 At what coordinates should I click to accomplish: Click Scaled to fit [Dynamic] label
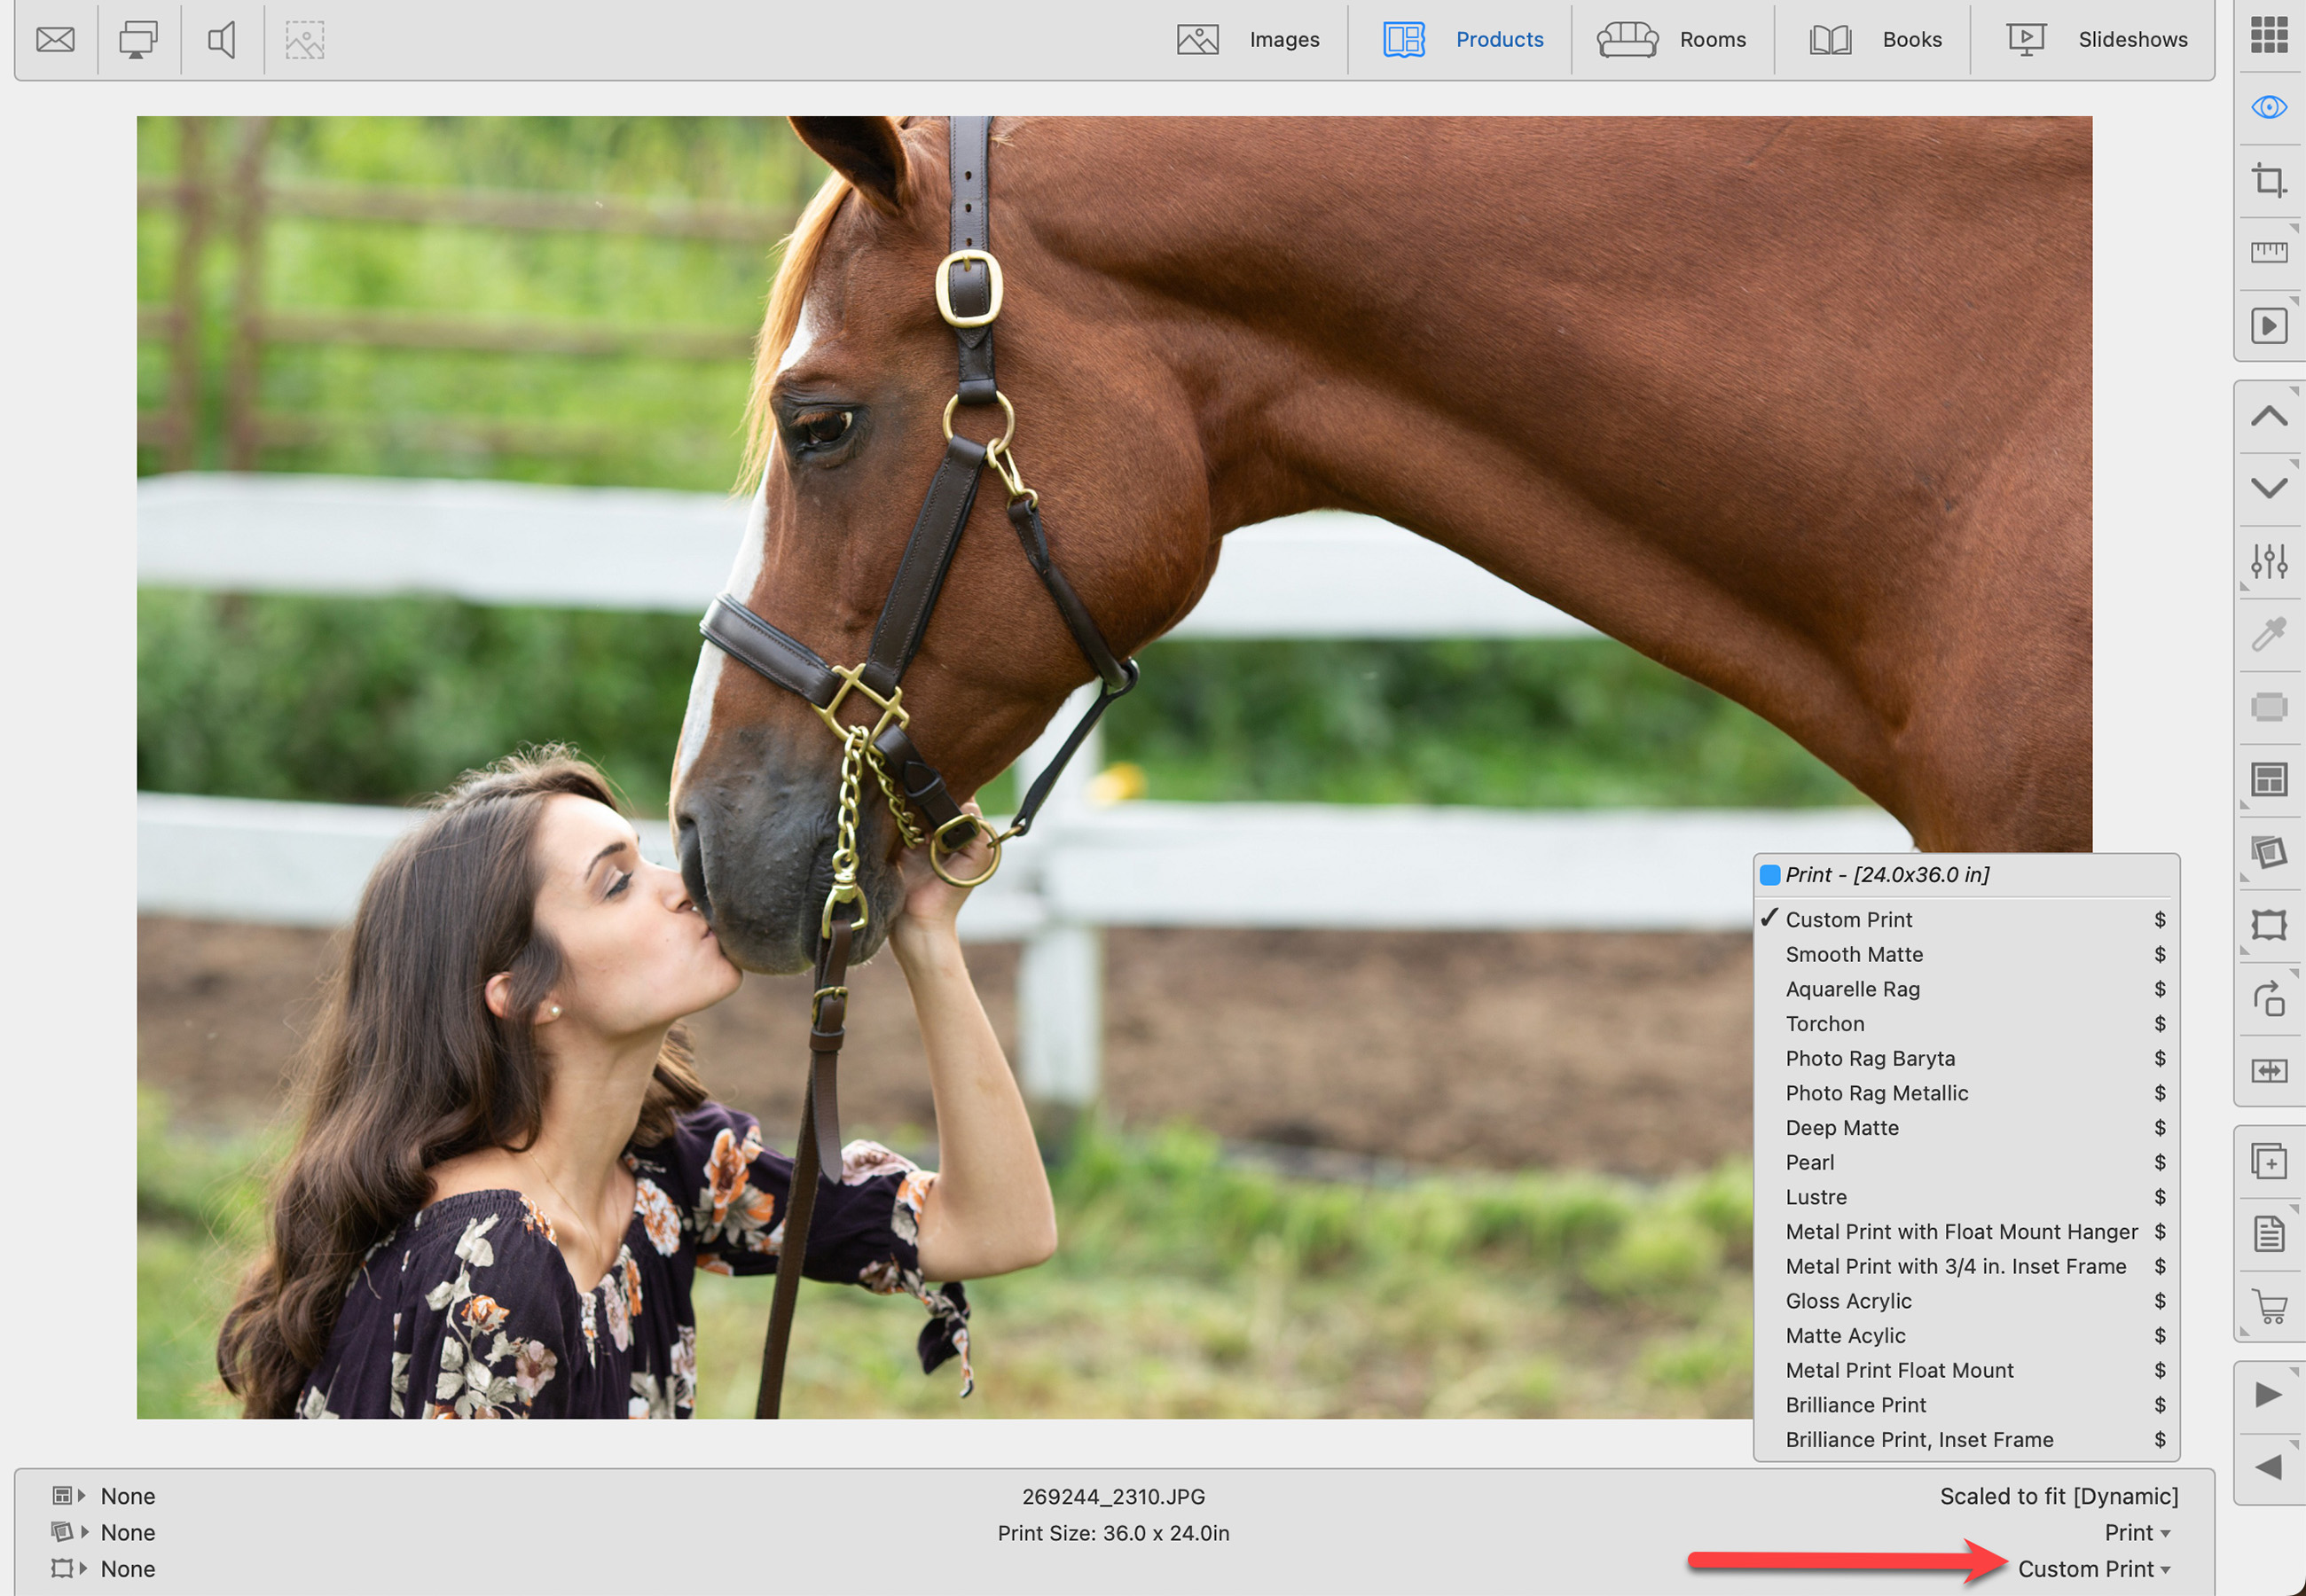point(2058,1496)
